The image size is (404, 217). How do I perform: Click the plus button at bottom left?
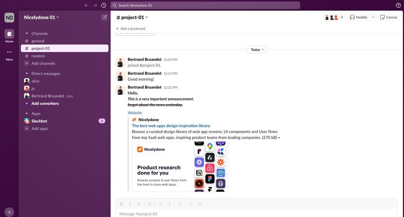point(9,212)
